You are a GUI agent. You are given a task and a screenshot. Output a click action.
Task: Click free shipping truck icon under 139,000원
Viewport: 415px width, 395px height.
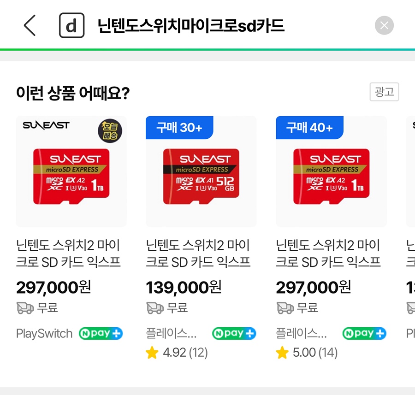tap(155, 308)
